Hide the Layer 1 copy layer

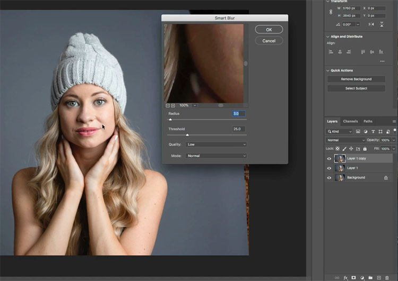tap(329, 159)
